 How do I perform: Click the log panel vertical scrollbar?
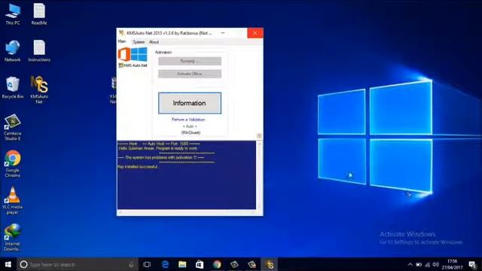point(259,175)
